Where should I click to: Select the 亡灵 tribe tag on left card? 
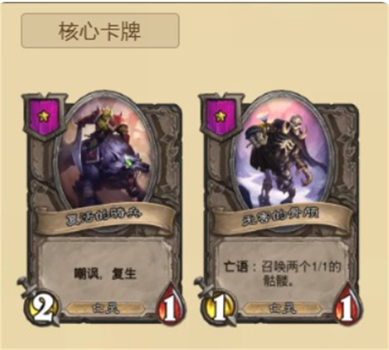pyautogui.click(x=106, y=308)
